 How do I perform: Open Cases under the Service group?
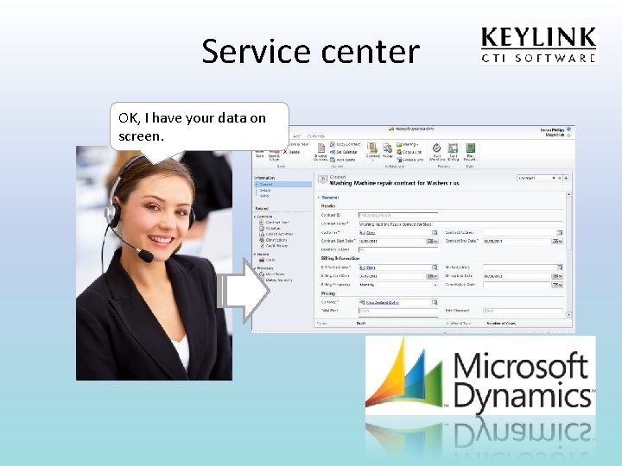tap(267, 260)
